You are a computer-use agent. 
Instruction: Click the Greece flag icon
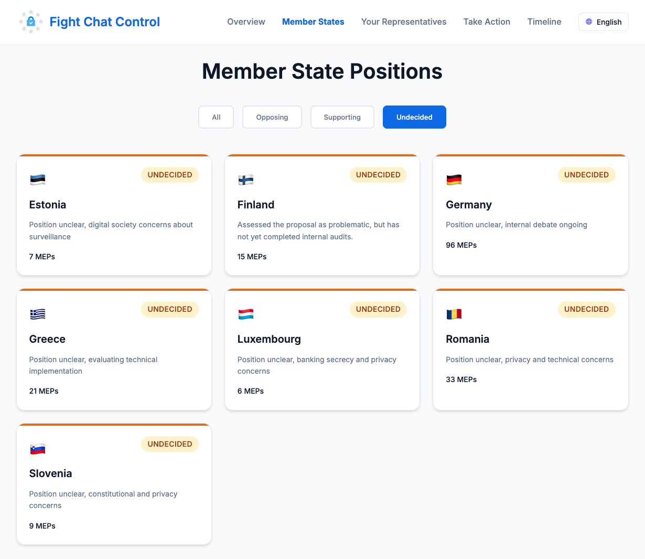pos(38,314)
